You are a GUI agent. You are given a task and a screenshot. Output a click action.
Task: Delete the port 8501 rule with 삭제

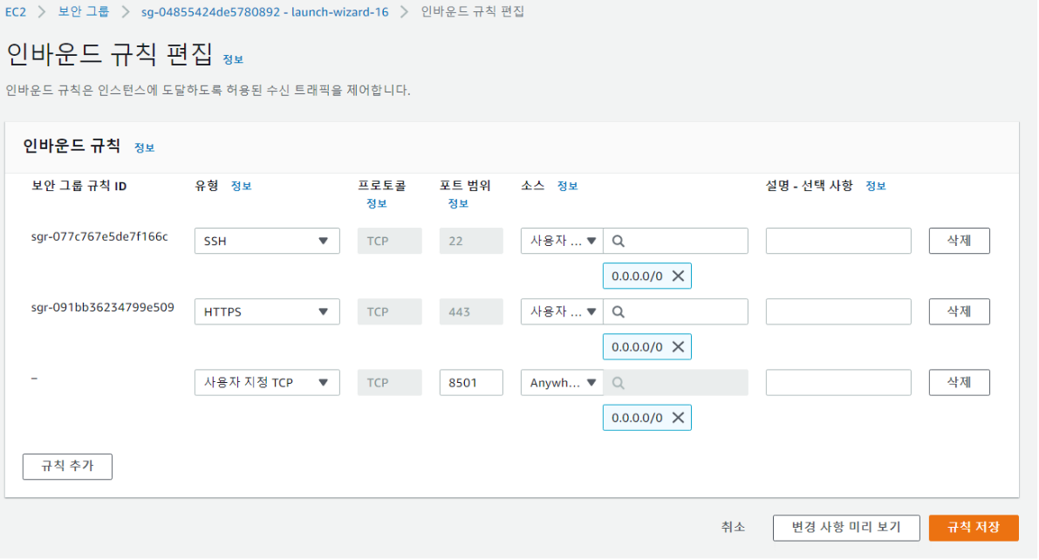coord(959,383)
